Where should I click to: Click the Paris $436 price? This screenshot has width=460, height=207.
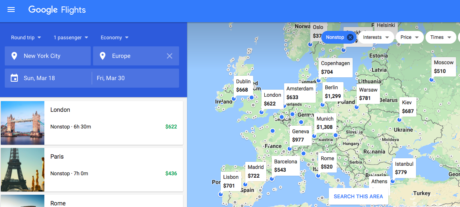171,174
